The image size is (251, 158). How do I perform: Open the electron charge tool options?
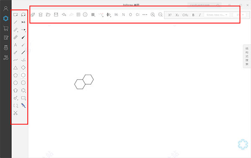tap(15, 98)
